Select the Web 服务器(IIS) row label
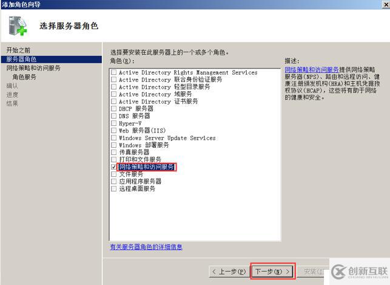This screenshot has height=285, width=390. (x=142, y=131)
